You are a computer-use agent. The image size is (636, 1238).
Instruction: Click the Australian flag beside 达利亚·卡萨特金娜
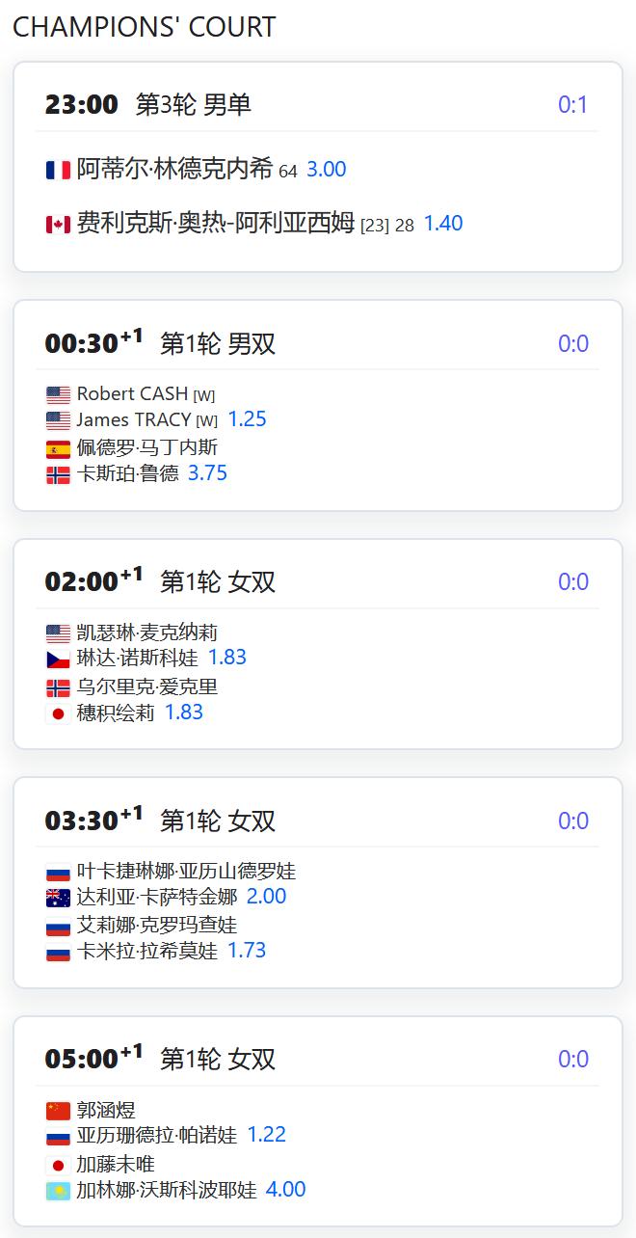58,898
